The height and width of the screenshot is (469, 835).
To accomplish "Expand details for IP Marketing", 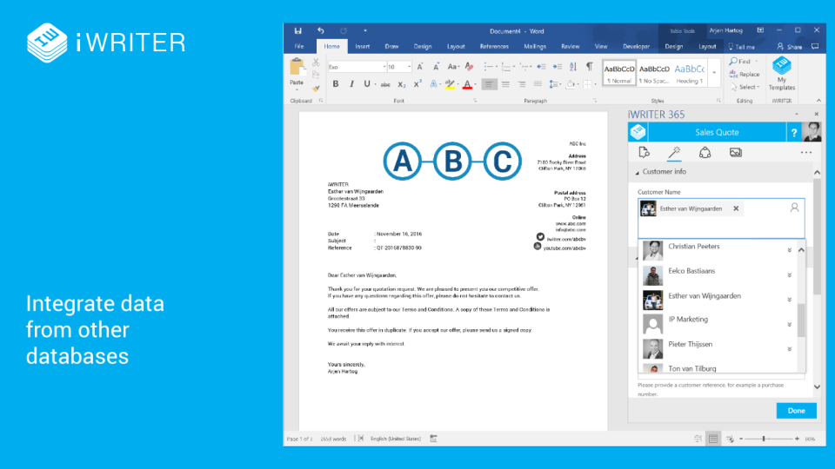I will click(789, 324).
